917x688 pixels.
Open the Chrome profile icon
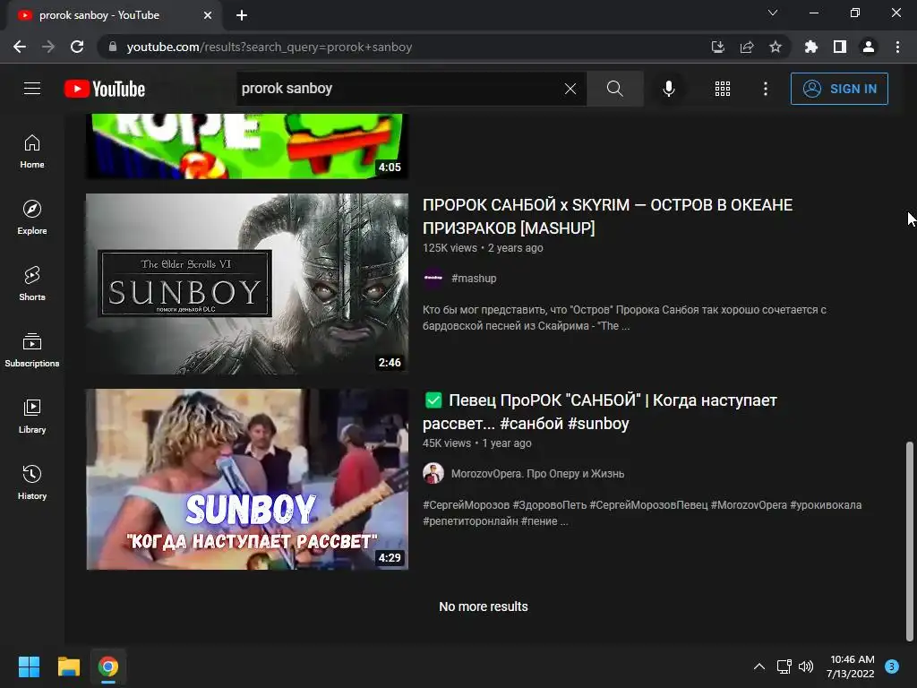click(x=868, y=47)
